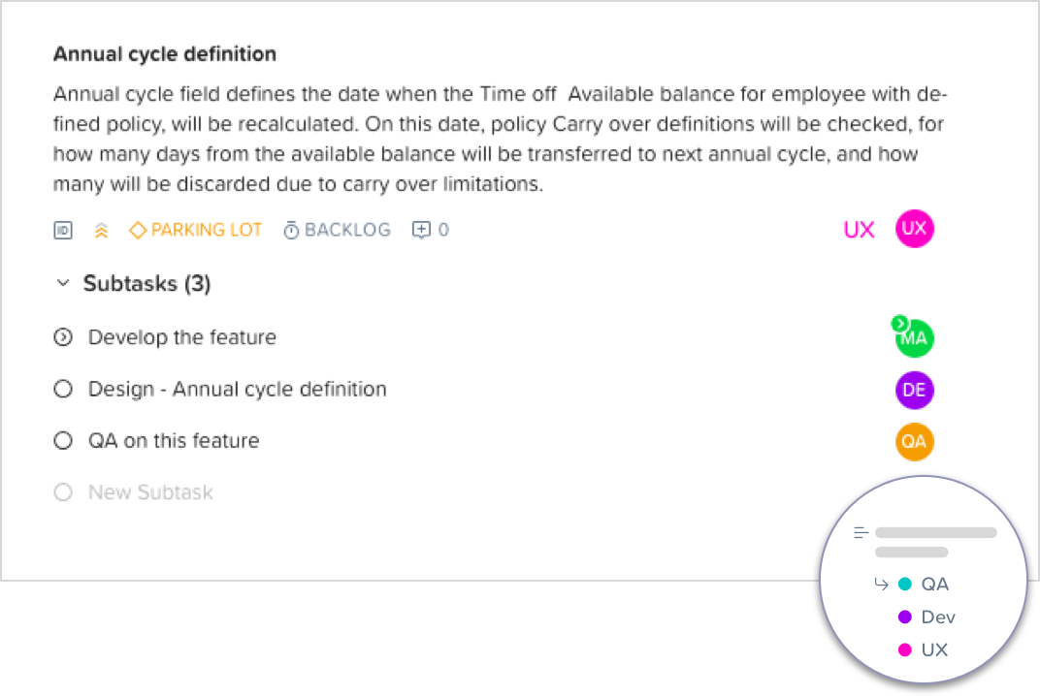1040x696 pixels.
Task: Mark Design - Annual cycle definition complete
Action: click(63, 390)
